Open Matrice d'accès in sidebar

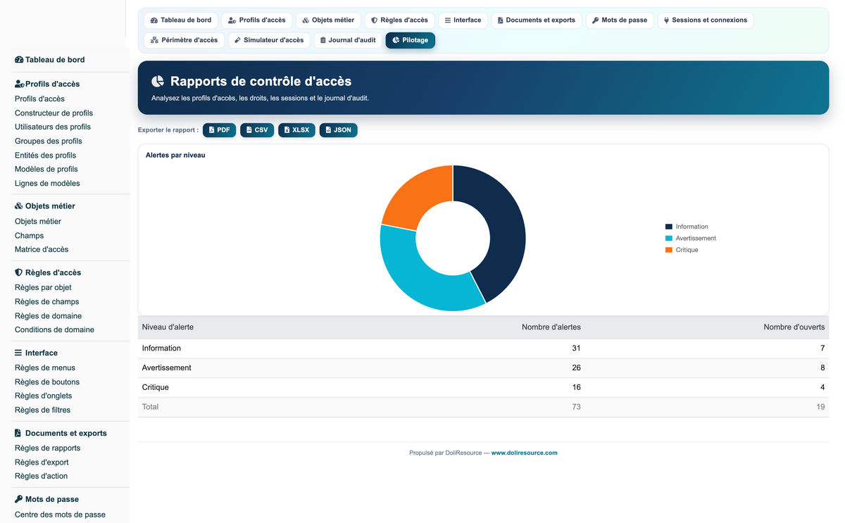[42, 249]
